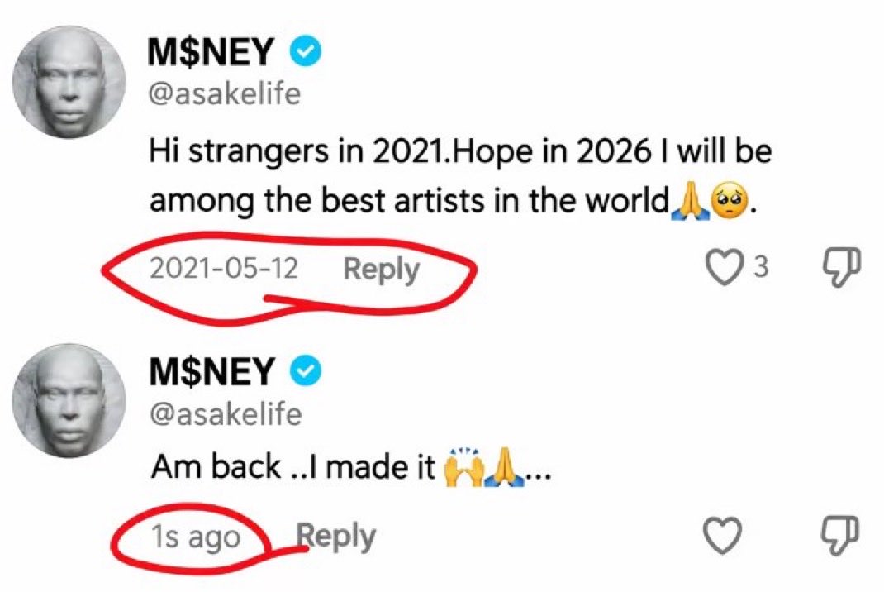The image size is (884, 592).
Task: Open the avatar of the 2021-05-12 commenter
Action: (69, 82)
